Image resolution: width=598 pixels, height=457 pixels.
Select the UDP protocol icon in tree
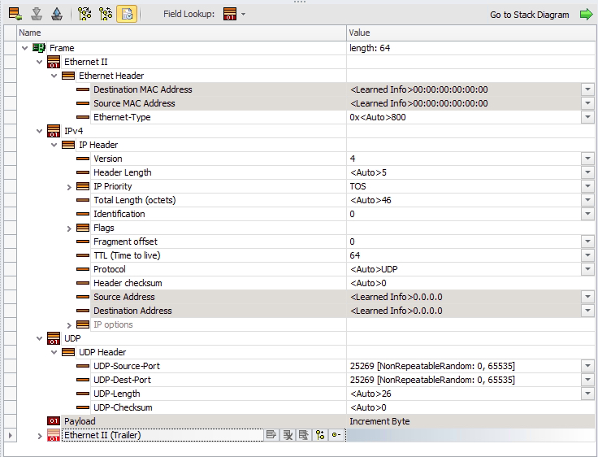pyautogui.click(x=54, y=338)
